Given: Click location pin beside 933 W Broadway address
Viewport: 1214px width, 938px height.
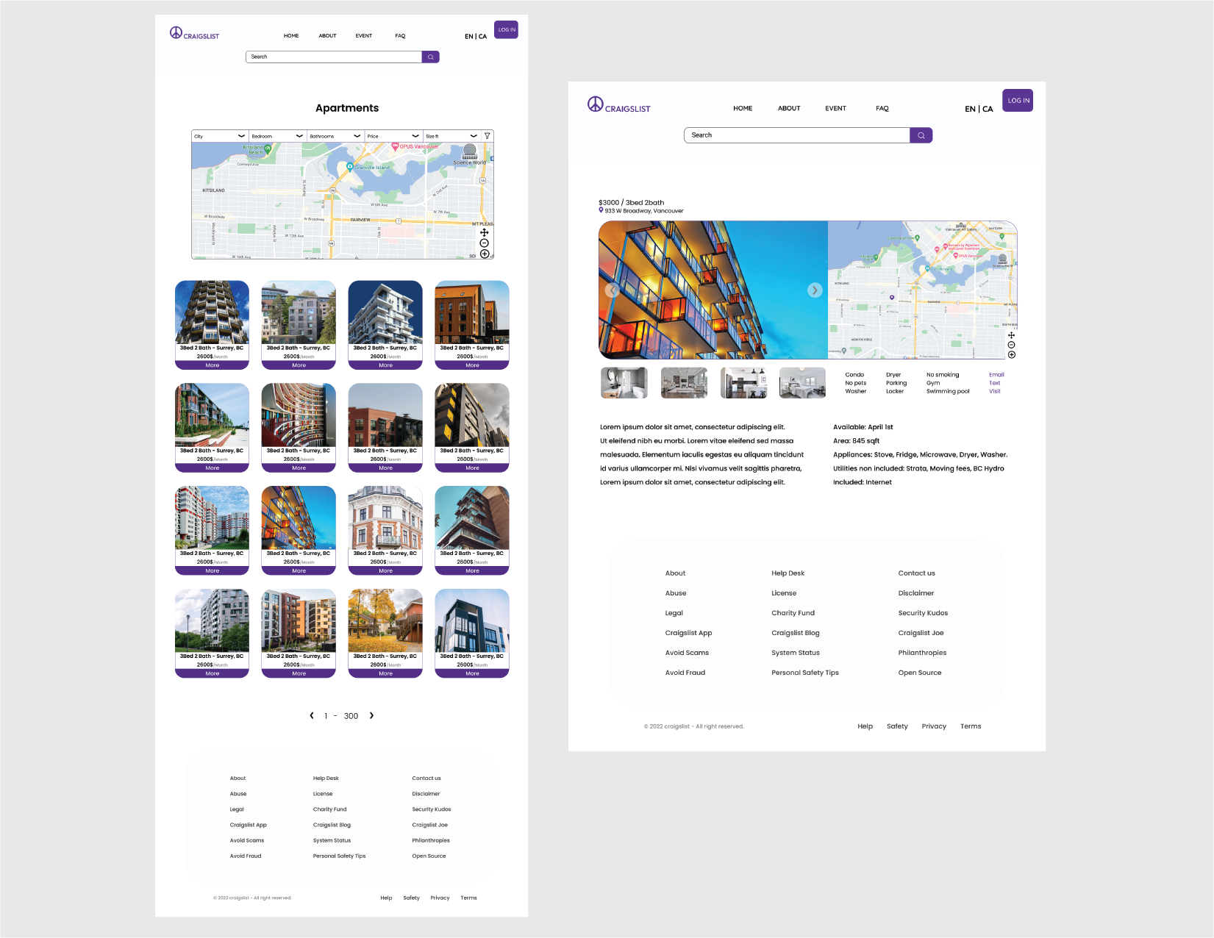Looking at the screenshot, I should pyautogui.click(x=601, y=210).
